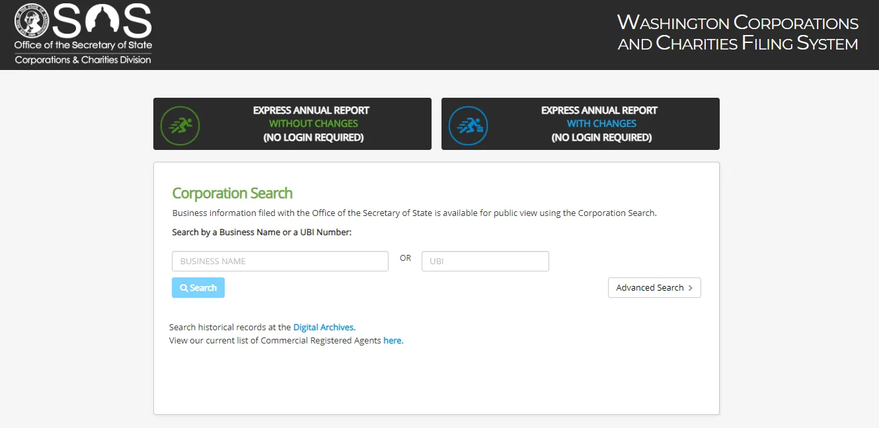The image size is (879, 428).
Task: Click the Search button
Action: tap(198, 287)
